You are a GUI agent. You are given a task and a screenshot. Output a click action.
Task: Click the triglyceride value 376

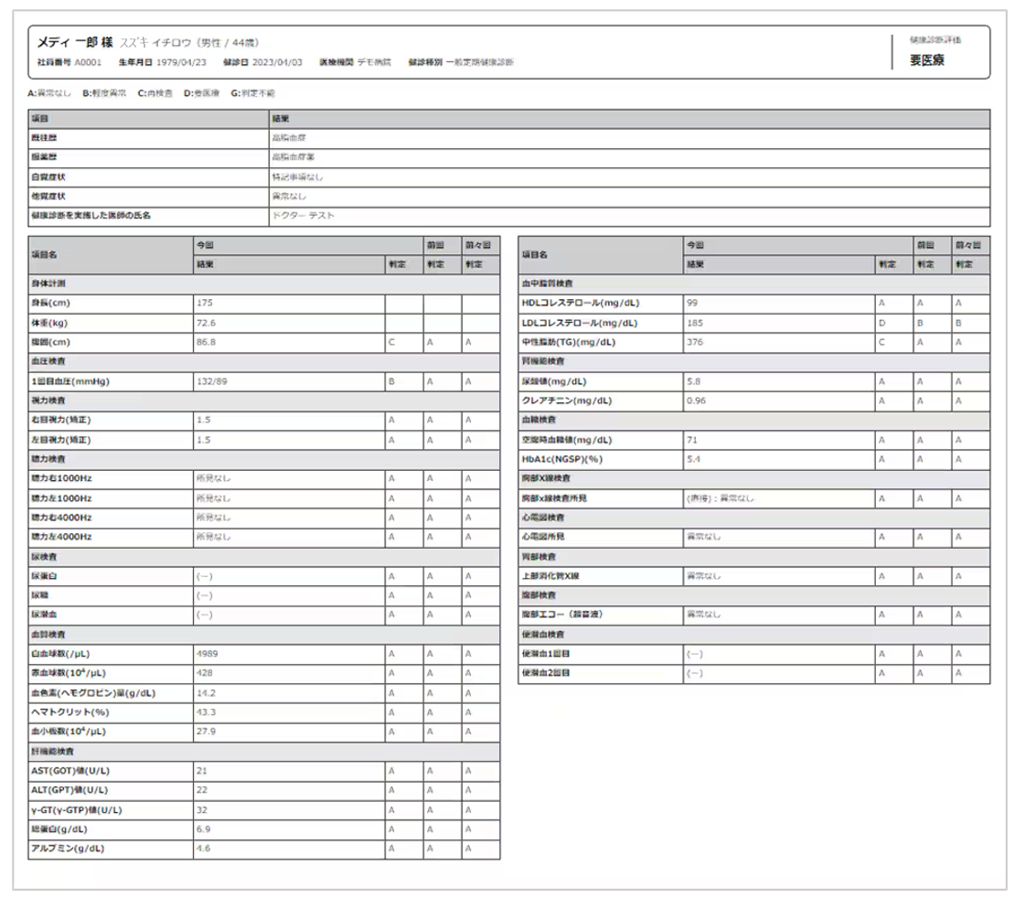[695, 342]
